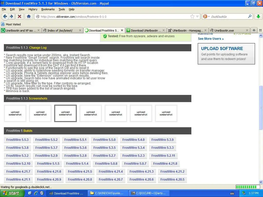The height and width of the screenshot is (197, 263).
Task: Click the highlighted third upload screenshot box
Action: 65,113
